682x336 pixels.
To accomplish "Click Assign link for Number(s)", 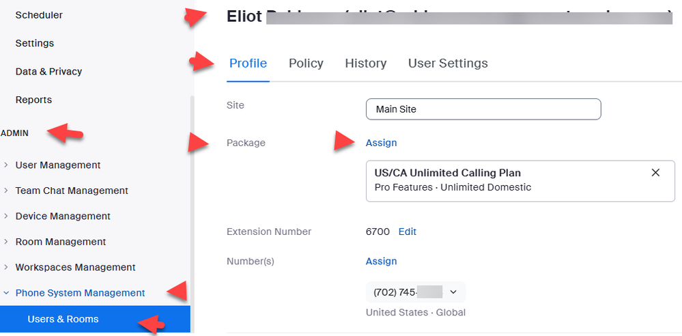I will [381, 261].
